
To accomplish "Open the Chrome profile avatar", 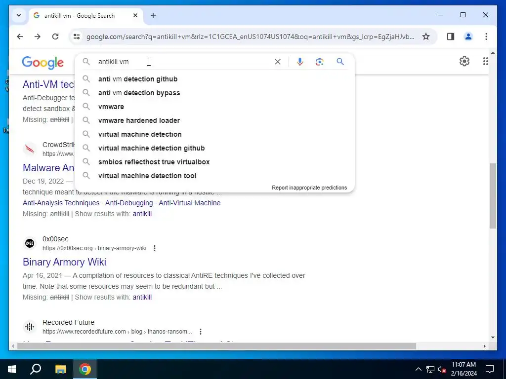I will pos(468,37).
